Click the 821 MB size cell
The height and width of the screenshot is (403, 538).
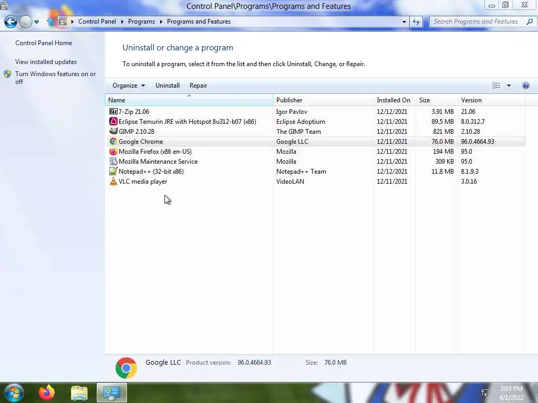(443, 131)
